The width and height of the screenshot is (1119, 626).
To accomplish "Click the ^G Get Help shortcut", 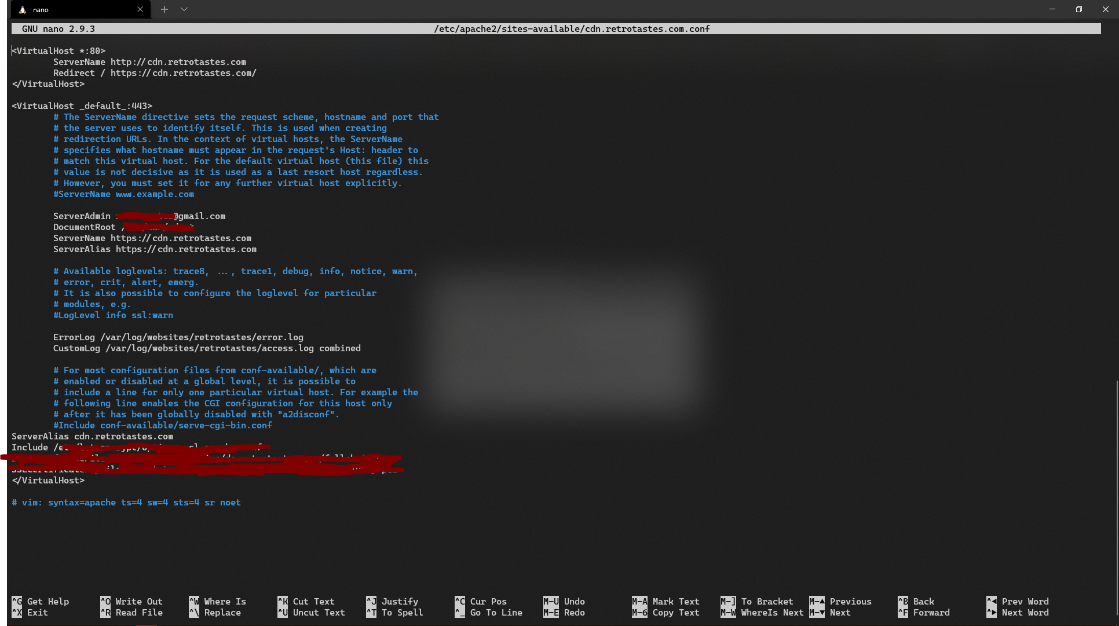I will [41, 602].
